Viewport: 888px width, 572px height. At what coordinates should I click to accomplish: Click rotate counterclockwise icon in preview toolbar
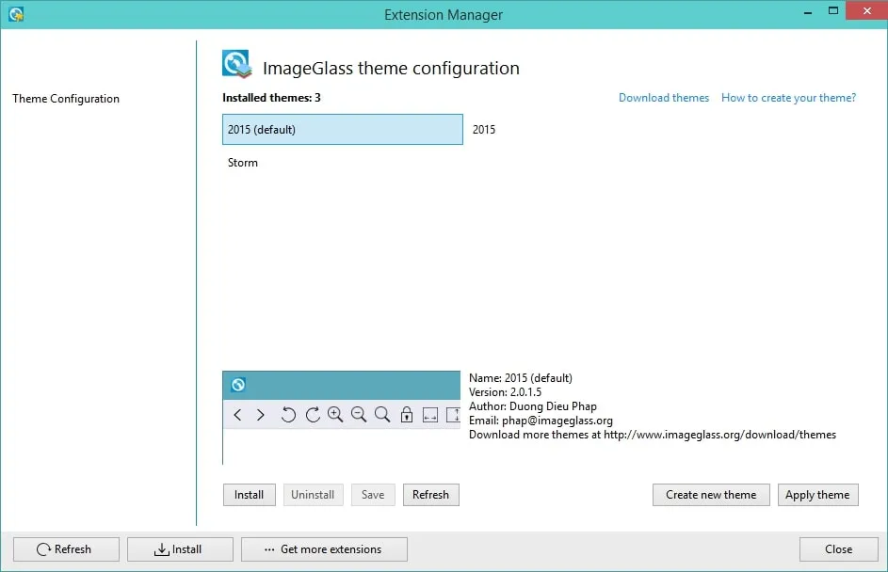288,415
